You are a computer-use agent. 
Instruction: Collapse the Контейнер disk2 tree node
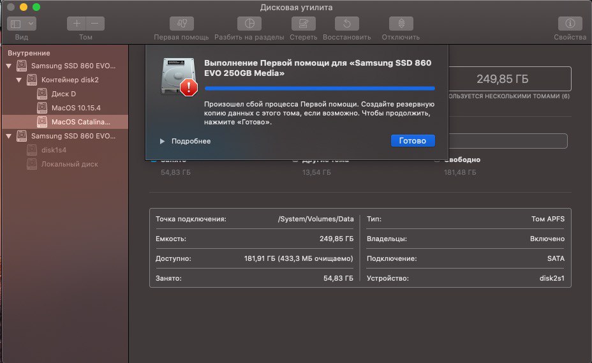18,80
